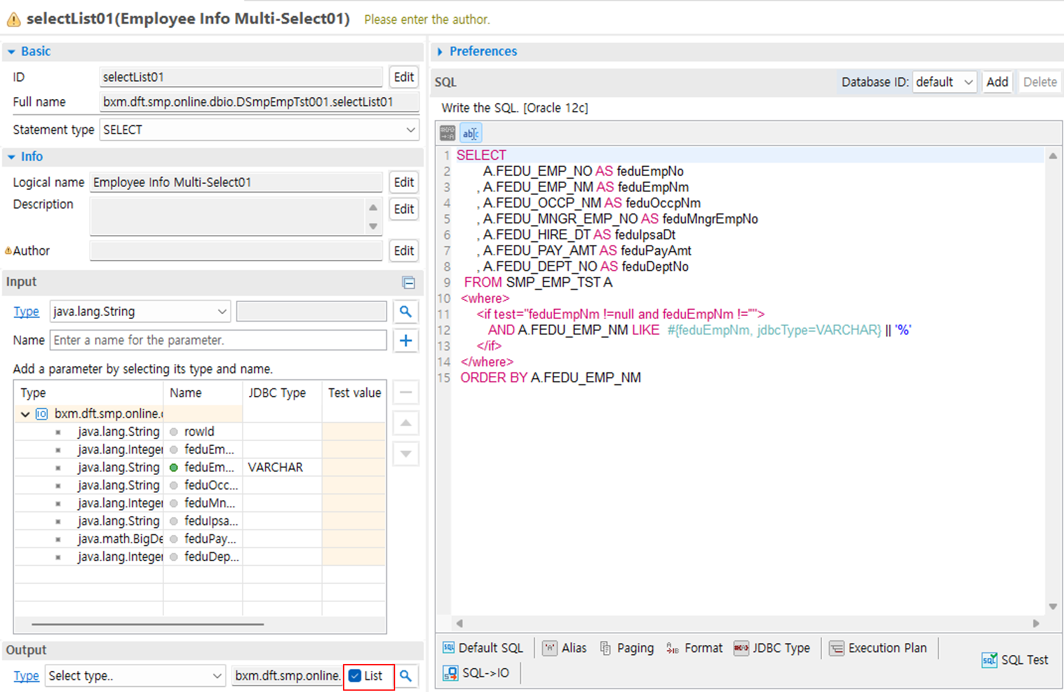Select the green feduEm VARCHAR radio indicator

pyautogui.click(x=173, y=468)
